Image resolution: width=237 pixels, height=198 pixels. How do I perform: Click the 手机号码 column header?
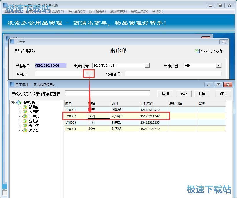click(x=153, y=103)
